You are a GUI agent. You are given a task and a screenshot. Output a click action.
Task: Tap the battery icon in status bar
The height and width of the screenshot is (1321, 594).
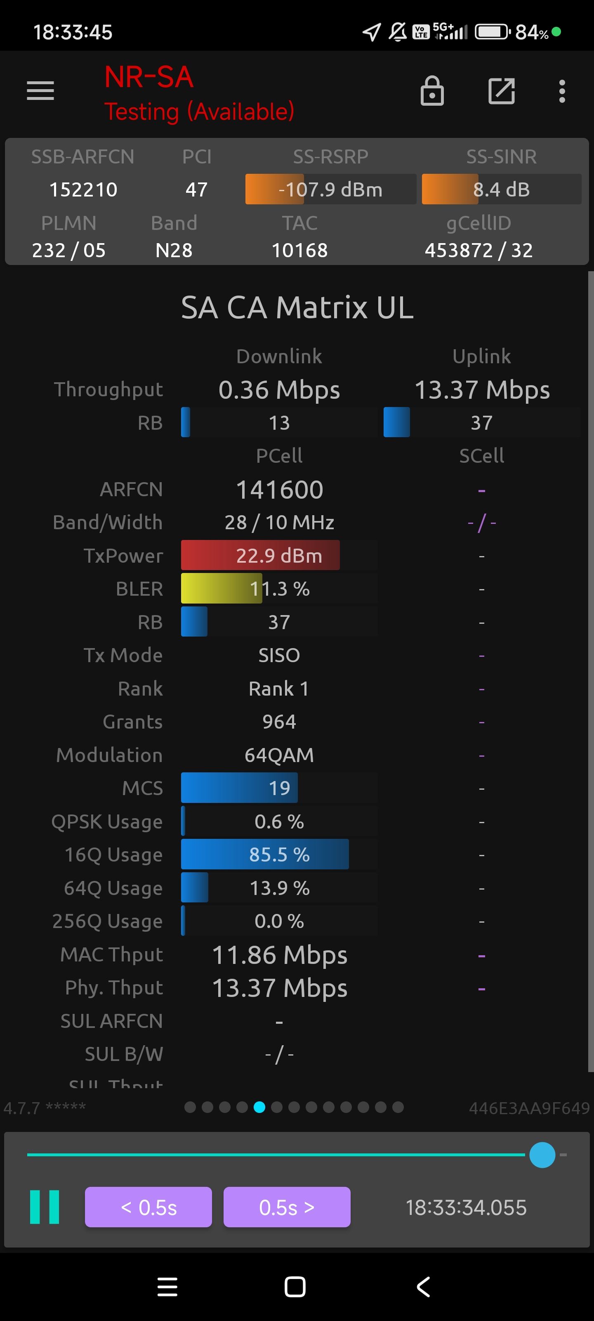(492, 32)
